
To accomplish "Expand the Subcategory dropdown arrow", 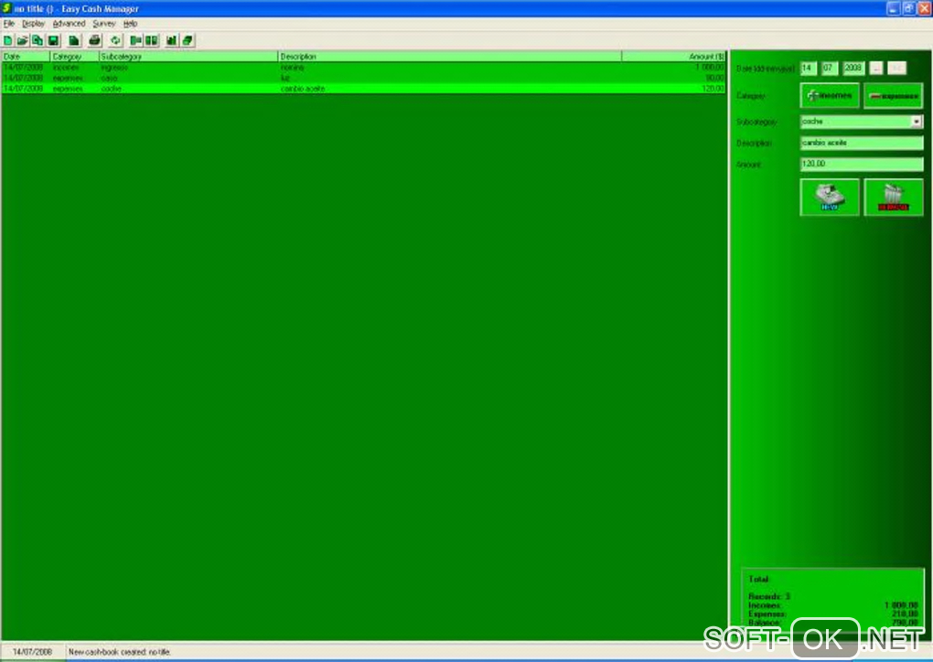I will pos(917,122).
